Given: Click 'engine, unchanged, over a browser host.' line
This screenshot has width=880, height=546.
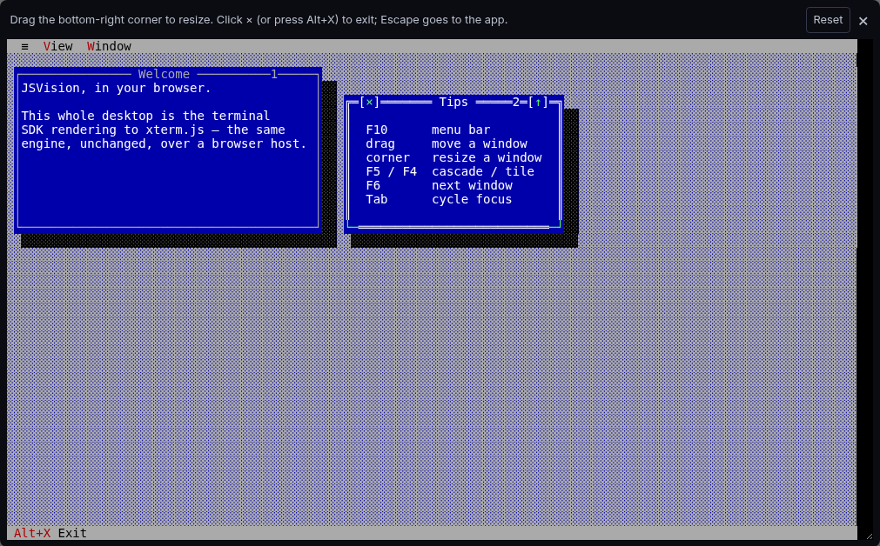Looking at the screenshot, I should point(164,144).
